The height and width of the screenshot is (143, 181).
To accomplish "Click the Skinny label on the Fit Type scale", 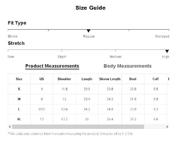I will pyautogui.click(x=13, y=36).
